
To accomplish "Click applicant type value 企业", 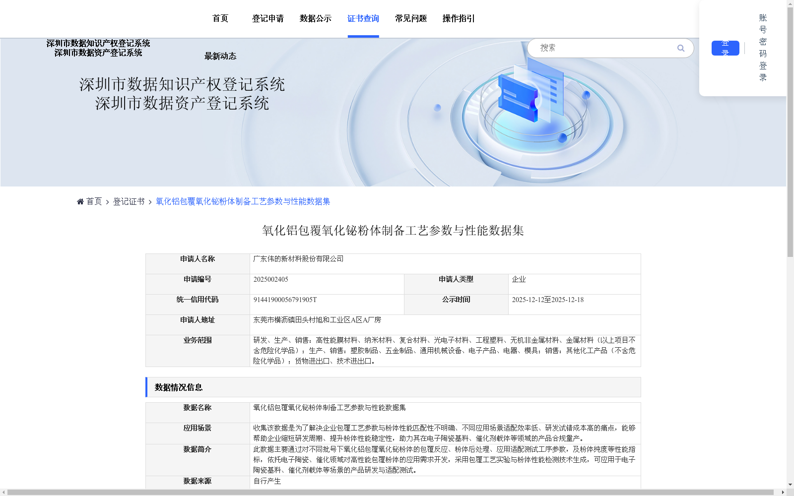I will (519, 279).
